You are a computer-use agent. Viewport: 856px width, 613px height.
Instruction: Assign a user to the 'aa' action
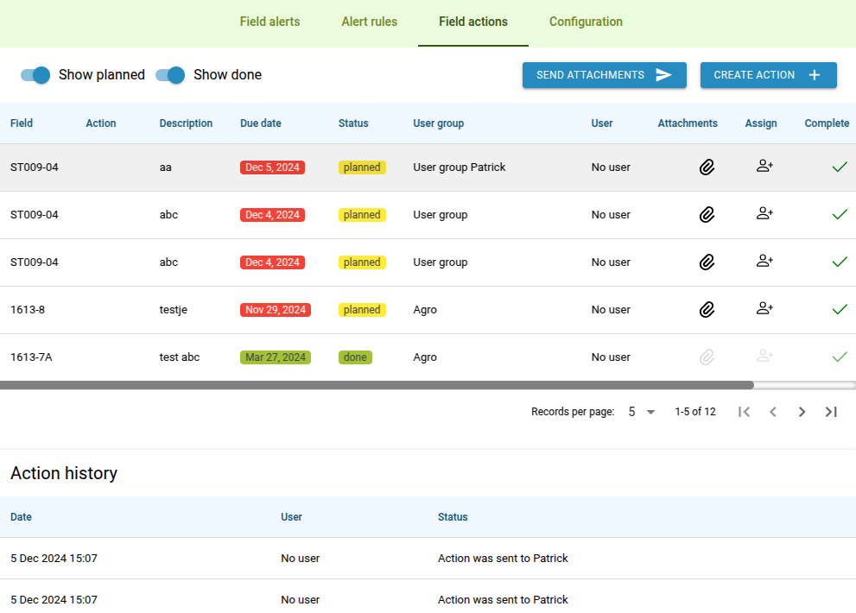pos(764,167)
